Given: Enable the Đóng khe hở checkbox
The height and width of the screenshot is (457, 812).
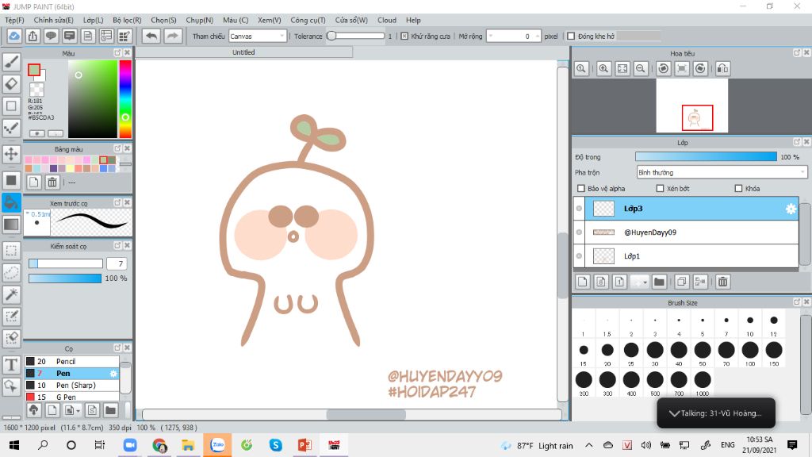Looking at the screenshot, I should (x=571, y=36).
